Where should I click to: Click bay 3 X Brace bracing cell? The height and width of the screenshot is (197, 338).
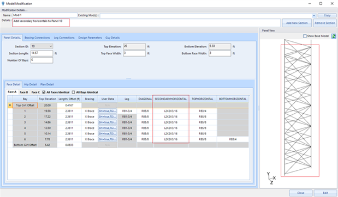coord(90,122)
